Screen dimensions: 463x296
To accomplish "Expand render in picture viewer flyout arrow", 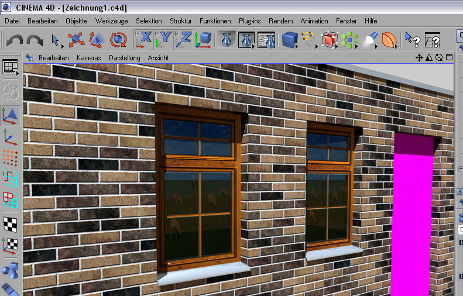I will pos(253,47).
